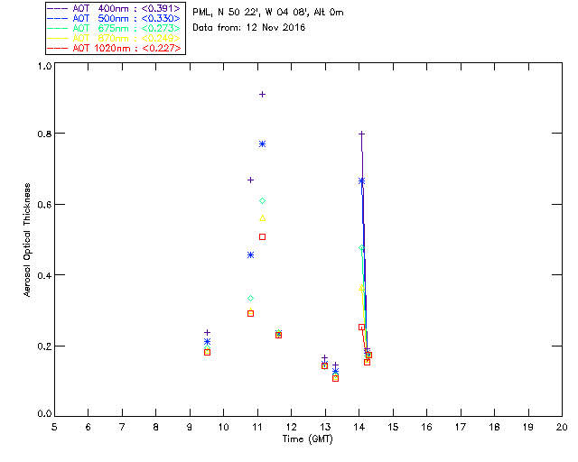Click the 'PML, N 50 22', W 04 08', Alt 0m' header
Image resolution: width=578 pixels, height=462 pixels.
(x=268, y=13)
